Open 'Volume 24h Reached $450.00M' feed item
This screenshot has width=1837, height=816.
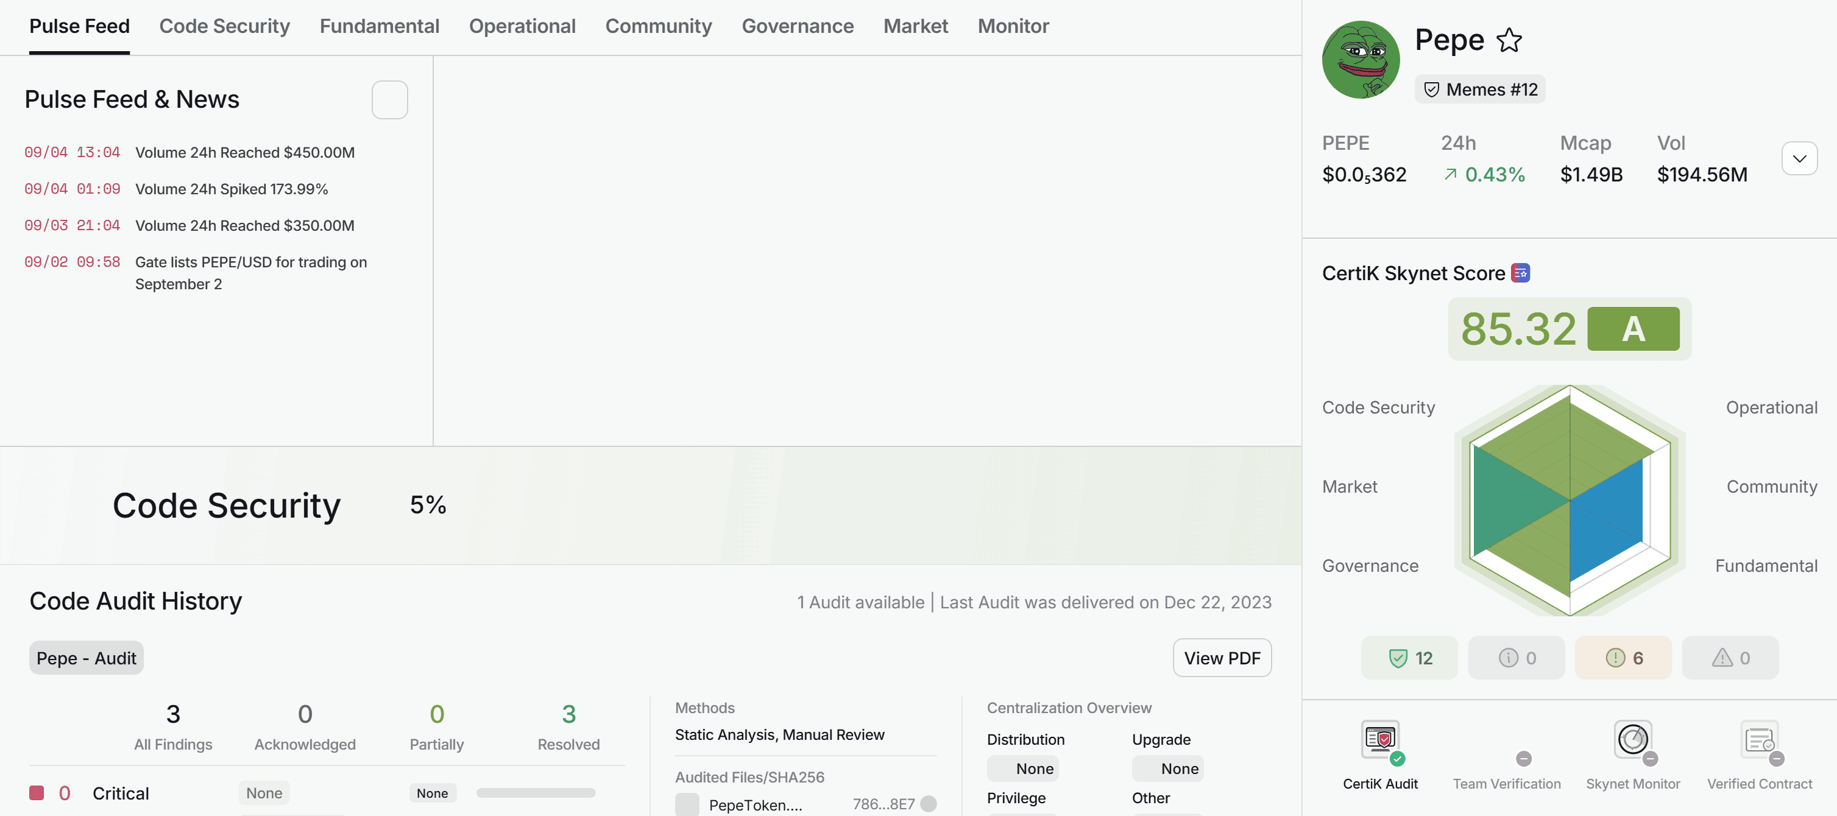(246, 152)
